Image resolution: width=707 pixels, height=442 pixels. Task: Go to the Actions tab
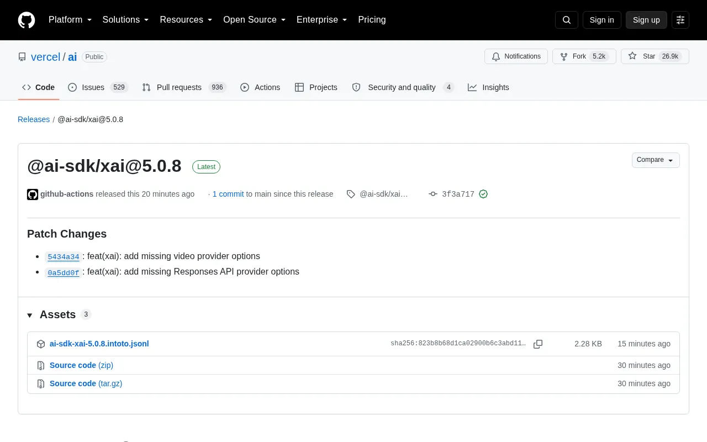[x=260, y=87]
